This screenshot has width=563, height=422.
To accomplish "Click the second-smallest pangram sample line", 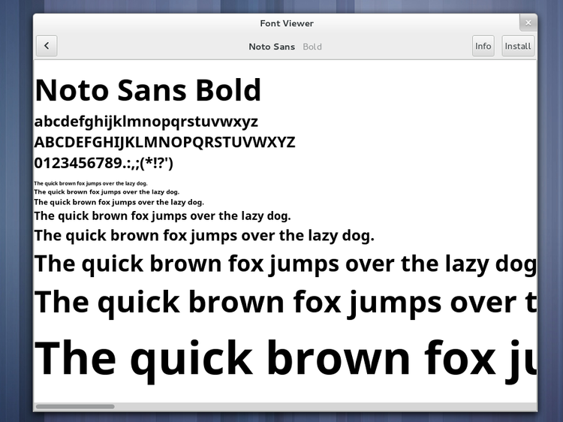I will click(x=106, y=192).
